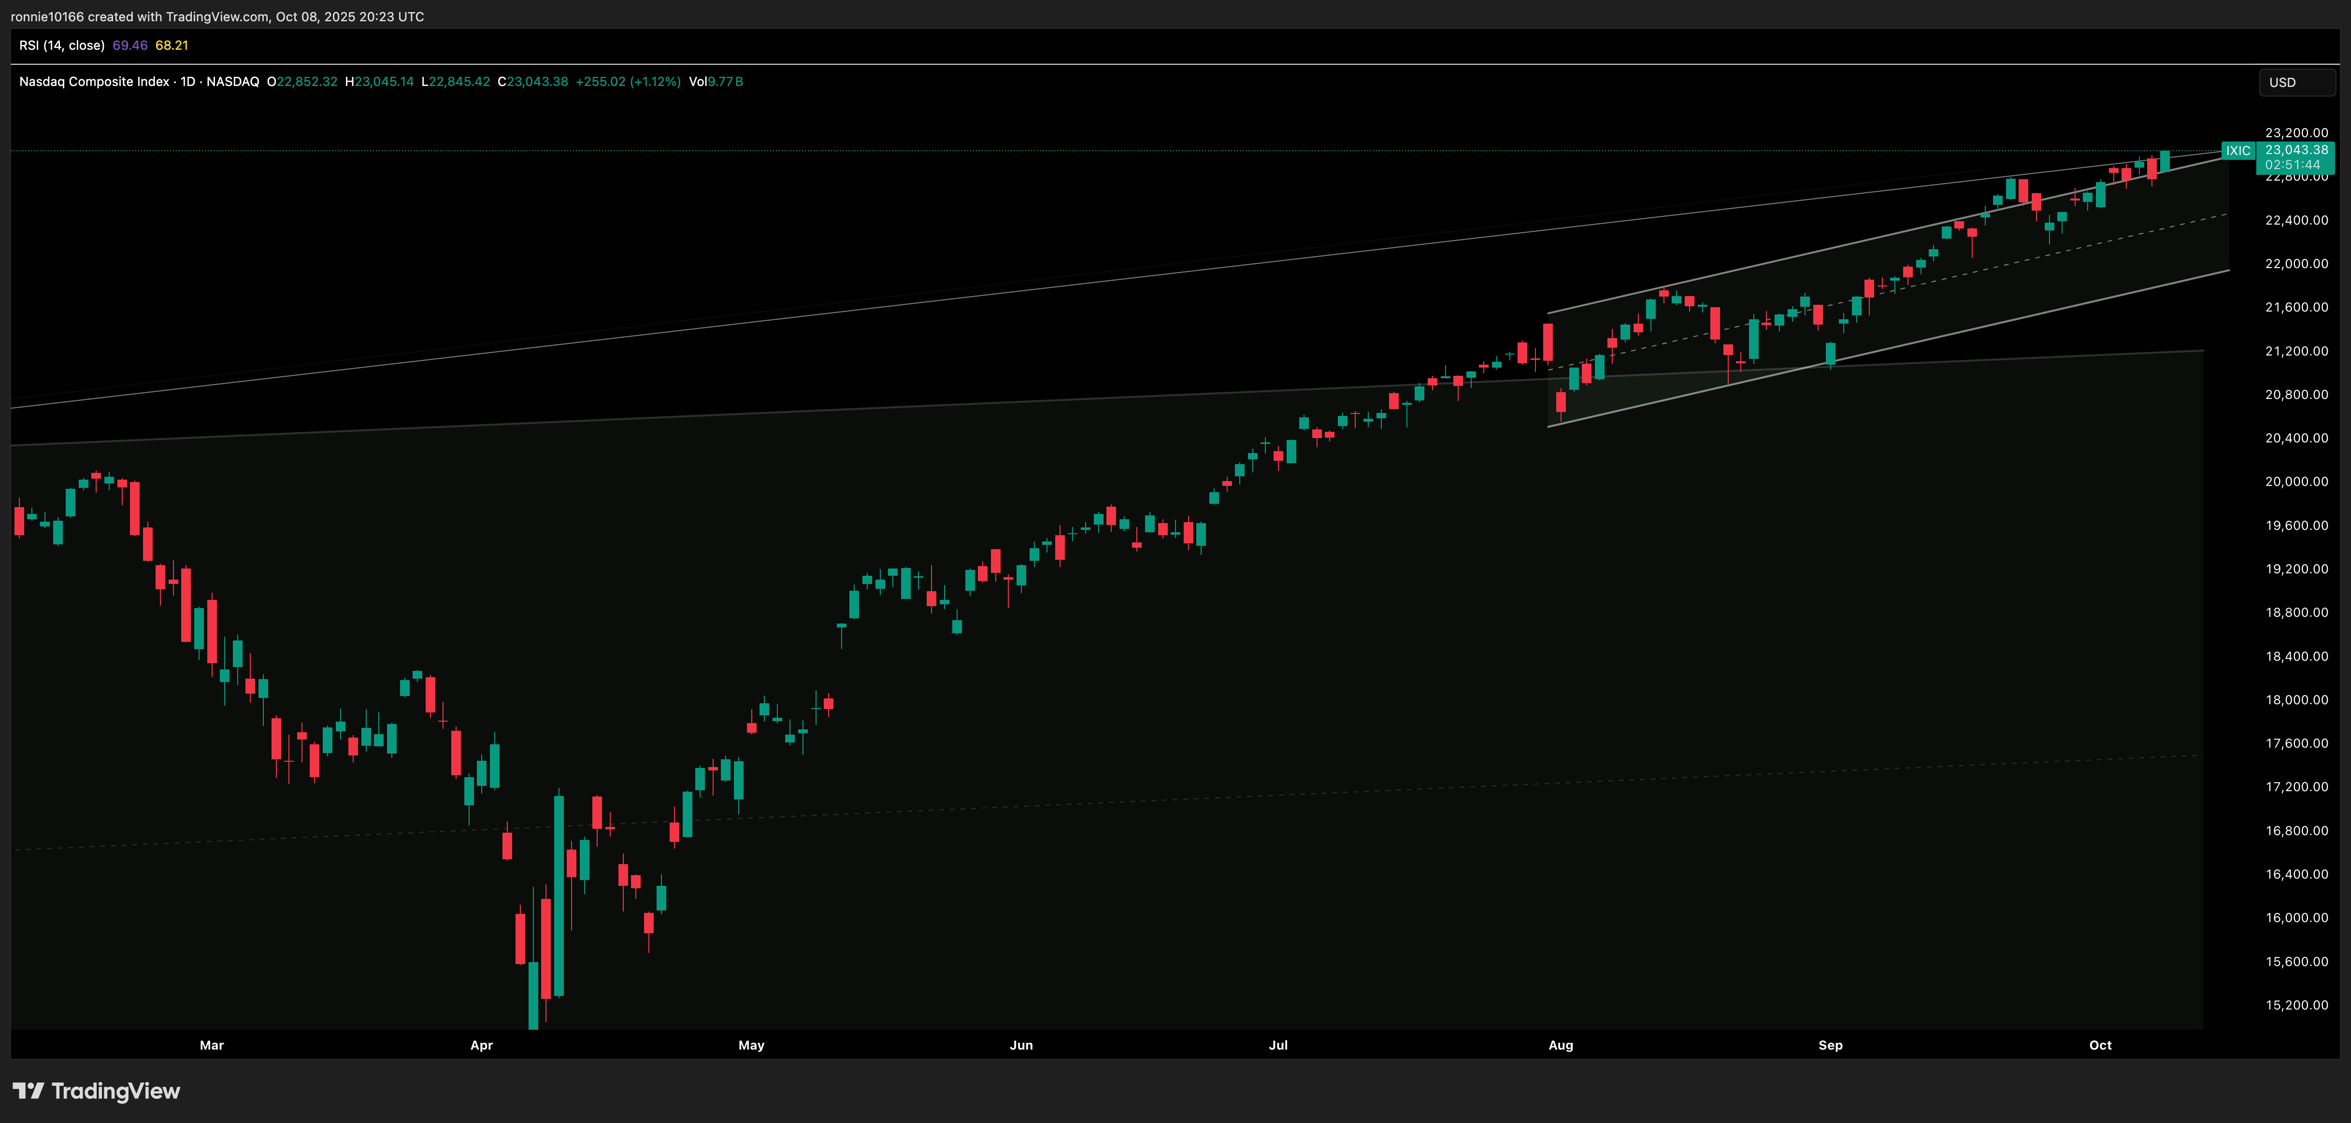Click the TradingView logo icon
Image resolution: width=2351 pixels, height=1123 pixels.
tap(28, 1090)
